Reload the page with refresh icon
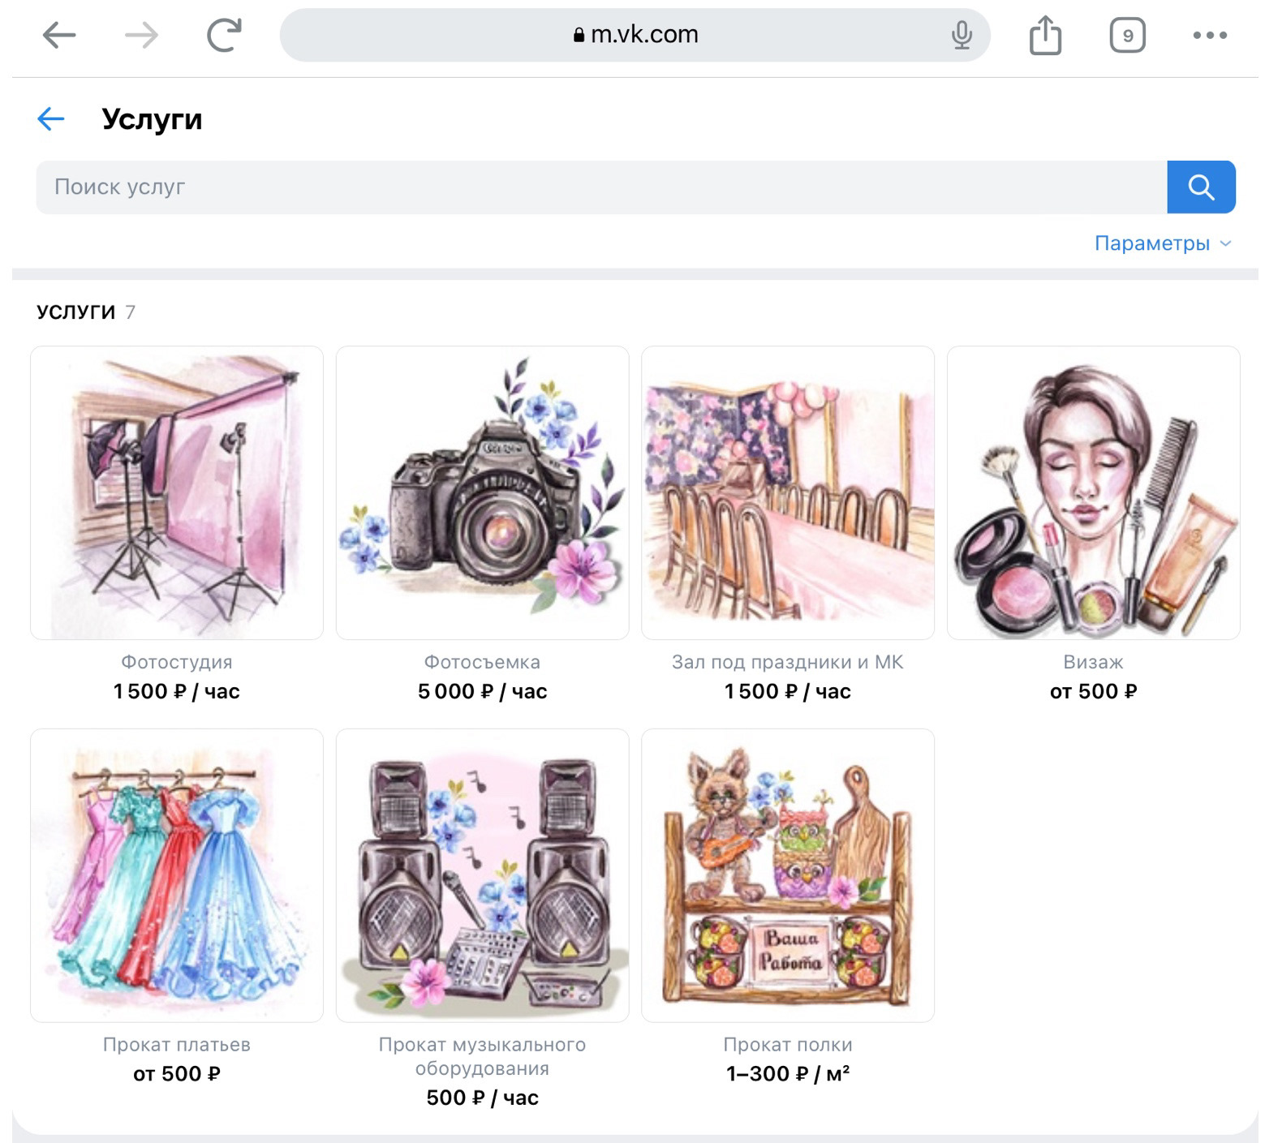The height and width of the screenshot is (1143, 1265). click(x=224, y=35)
